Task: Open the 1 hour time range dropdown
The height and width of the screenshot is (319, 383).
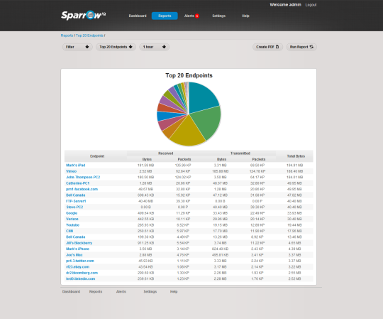Action: pyautogui.click(x=154, y=47)
